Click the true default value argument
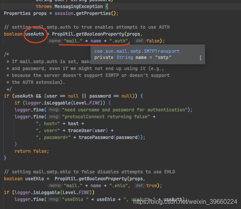Image resolution: width=241 pixels, height=209 pixels. click(152, 186)
